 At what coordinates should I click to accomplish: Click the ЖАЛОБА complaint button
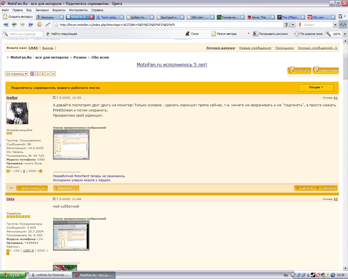[x=63, y=188]
